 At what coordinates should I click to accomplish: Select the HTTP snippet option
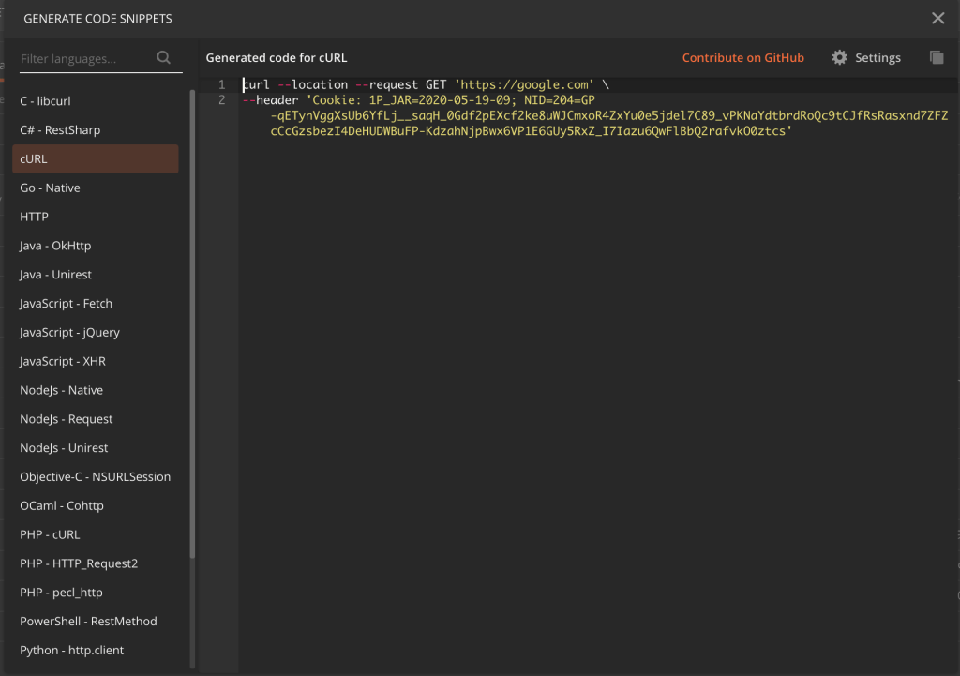click(34, 217)
